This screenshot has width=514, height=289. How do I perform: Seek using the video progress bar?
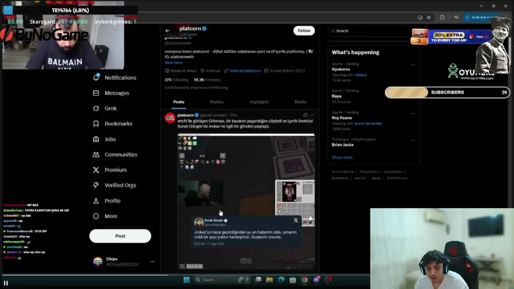tap(257, 275)
